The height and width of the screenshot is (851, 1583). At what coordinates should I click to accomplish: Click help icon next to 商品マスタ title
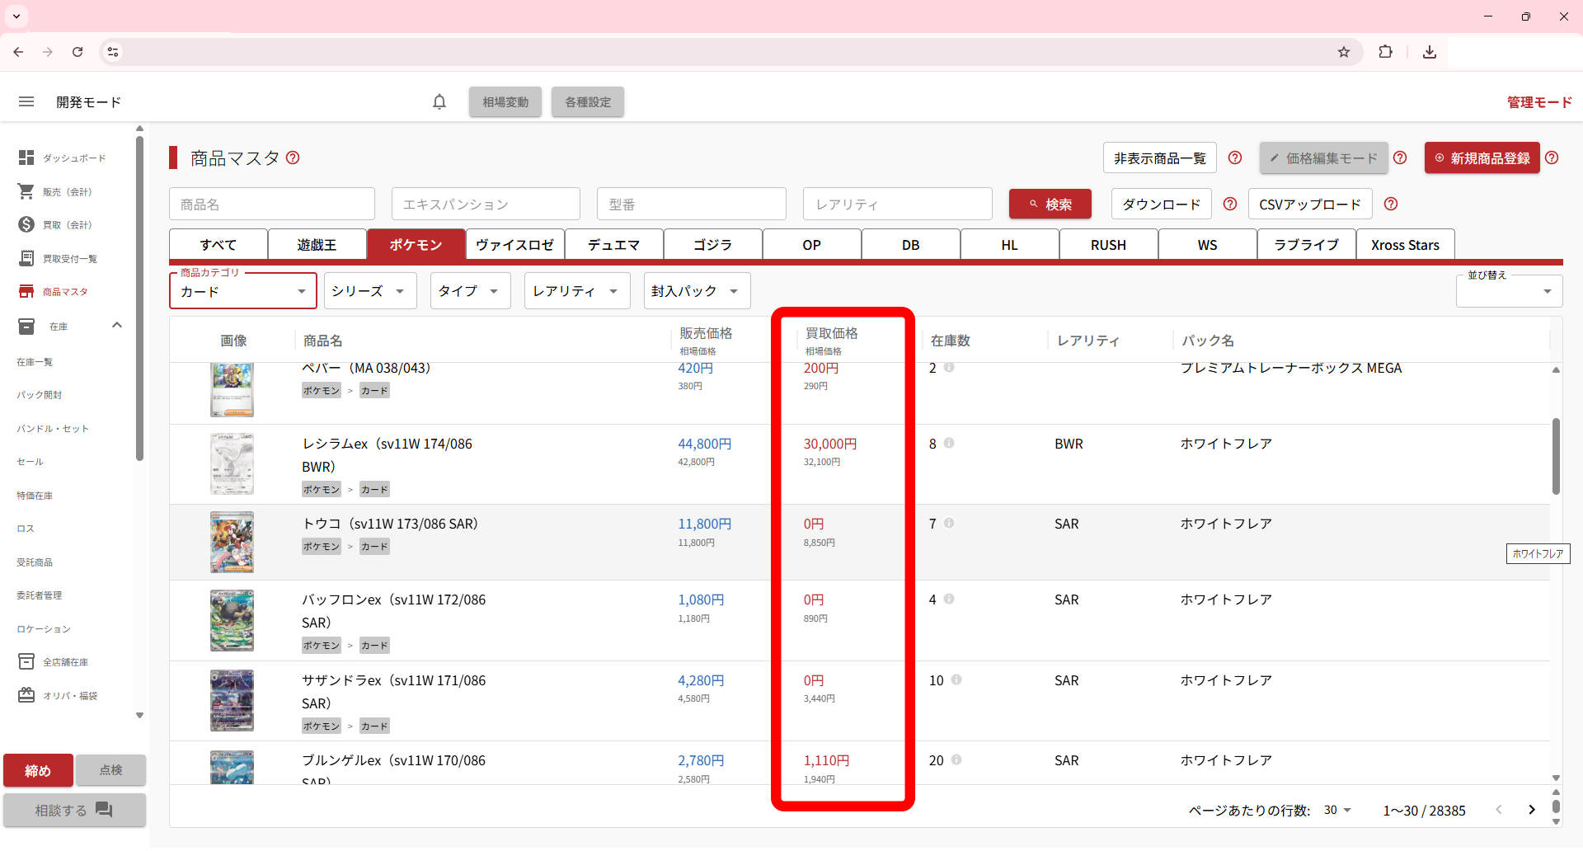pos(293,158)
